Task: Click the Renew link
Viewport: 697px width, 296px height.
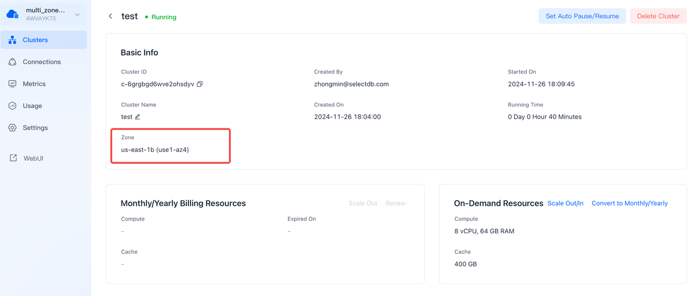Action: point(395,203)
